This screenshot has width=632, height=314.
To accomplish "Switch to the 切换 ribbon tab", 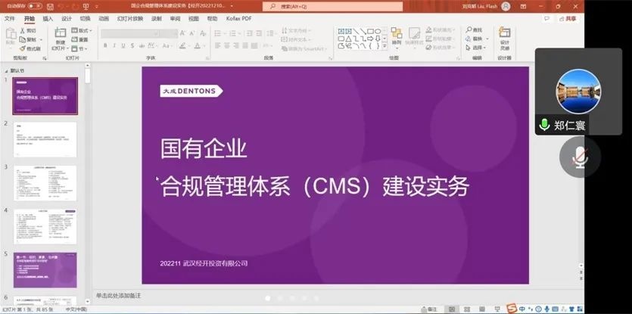I will tap(85, 19).
